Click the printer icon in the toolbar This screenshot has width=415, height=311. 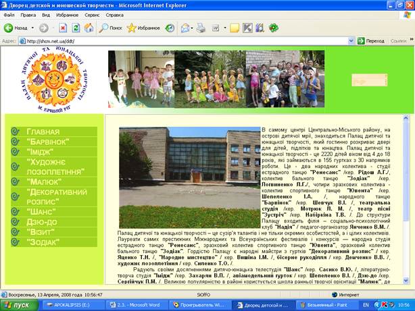click(x=201, y=28)
